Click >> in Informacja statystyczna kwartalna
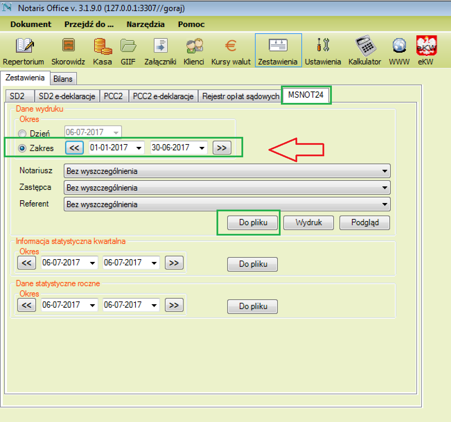 coord(174,263)
